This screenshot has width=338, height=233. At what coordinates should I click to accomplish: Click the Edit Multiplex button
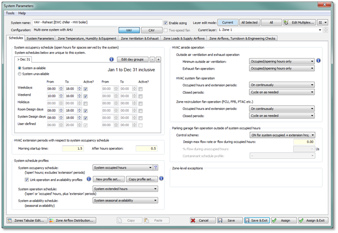click(x=299, y=23)
